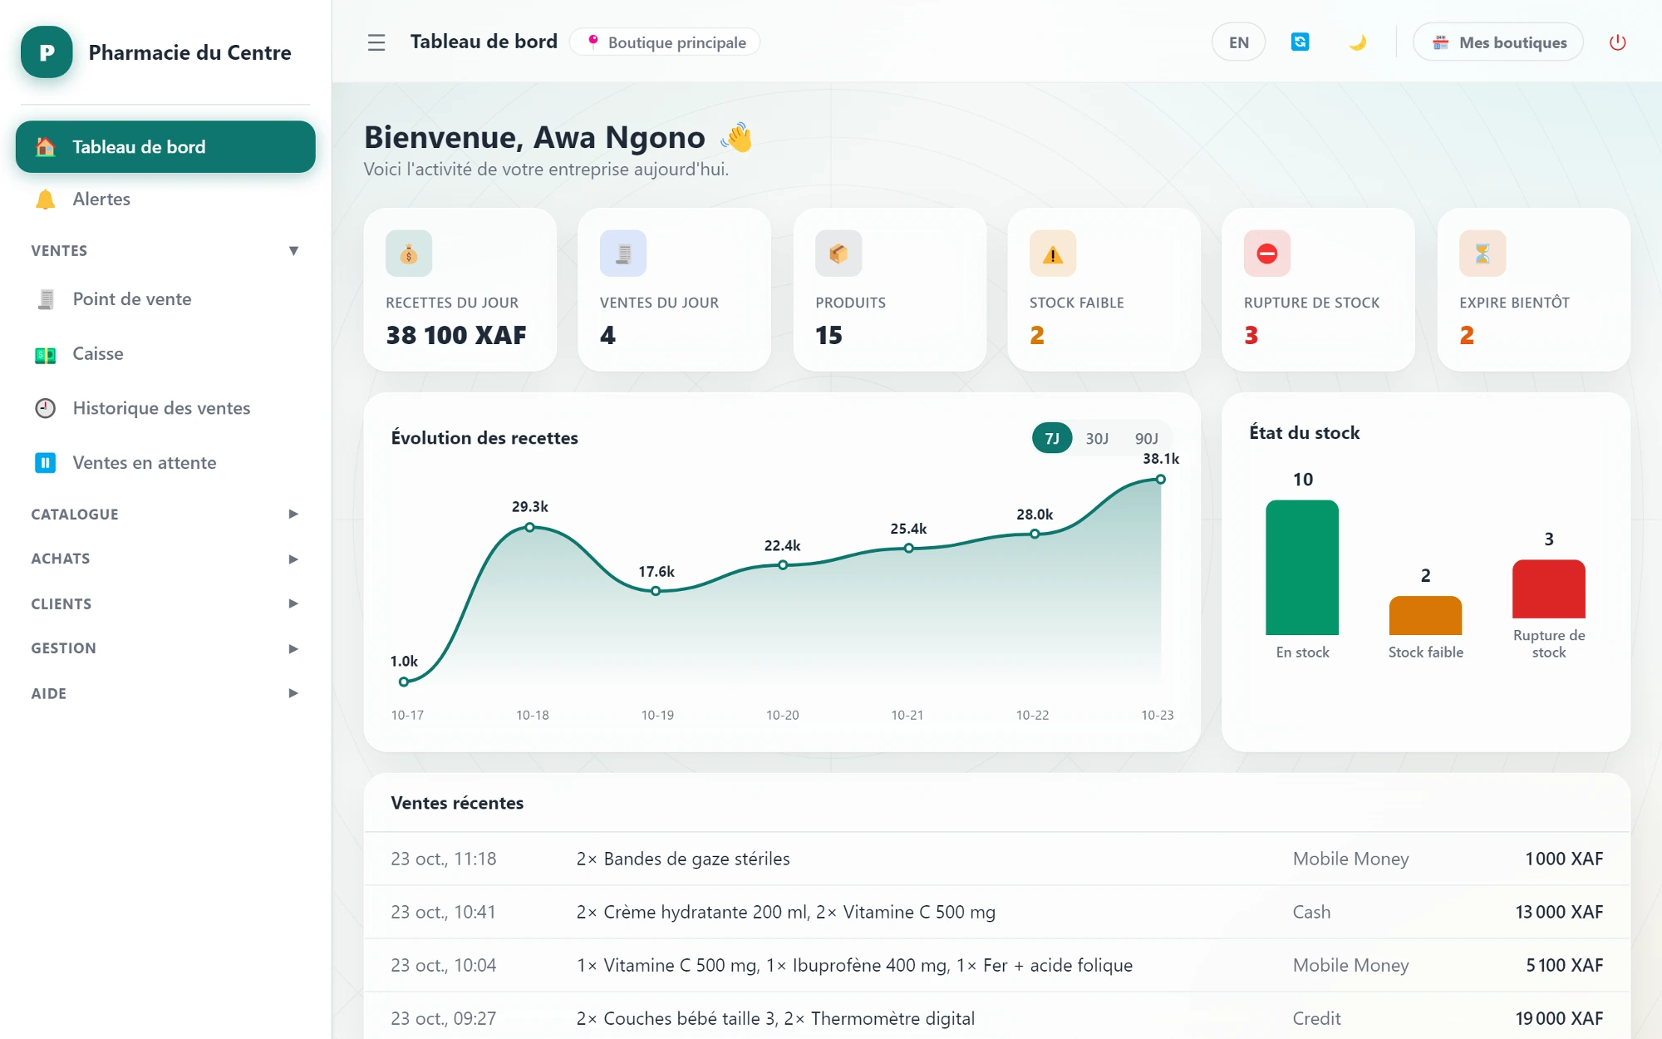The height and width of the screenshot is (1039, 1662).
Task: Click the power logout icon
Action: click(x=1617, y=42)
